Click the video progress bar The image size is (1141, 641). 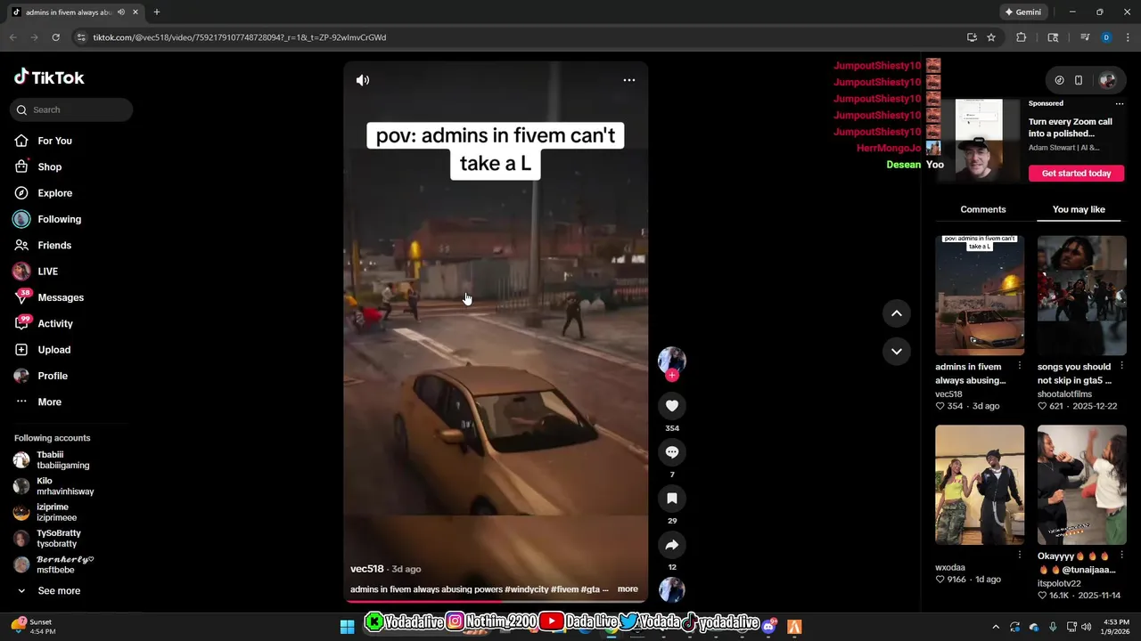click(x=496, y=601)
